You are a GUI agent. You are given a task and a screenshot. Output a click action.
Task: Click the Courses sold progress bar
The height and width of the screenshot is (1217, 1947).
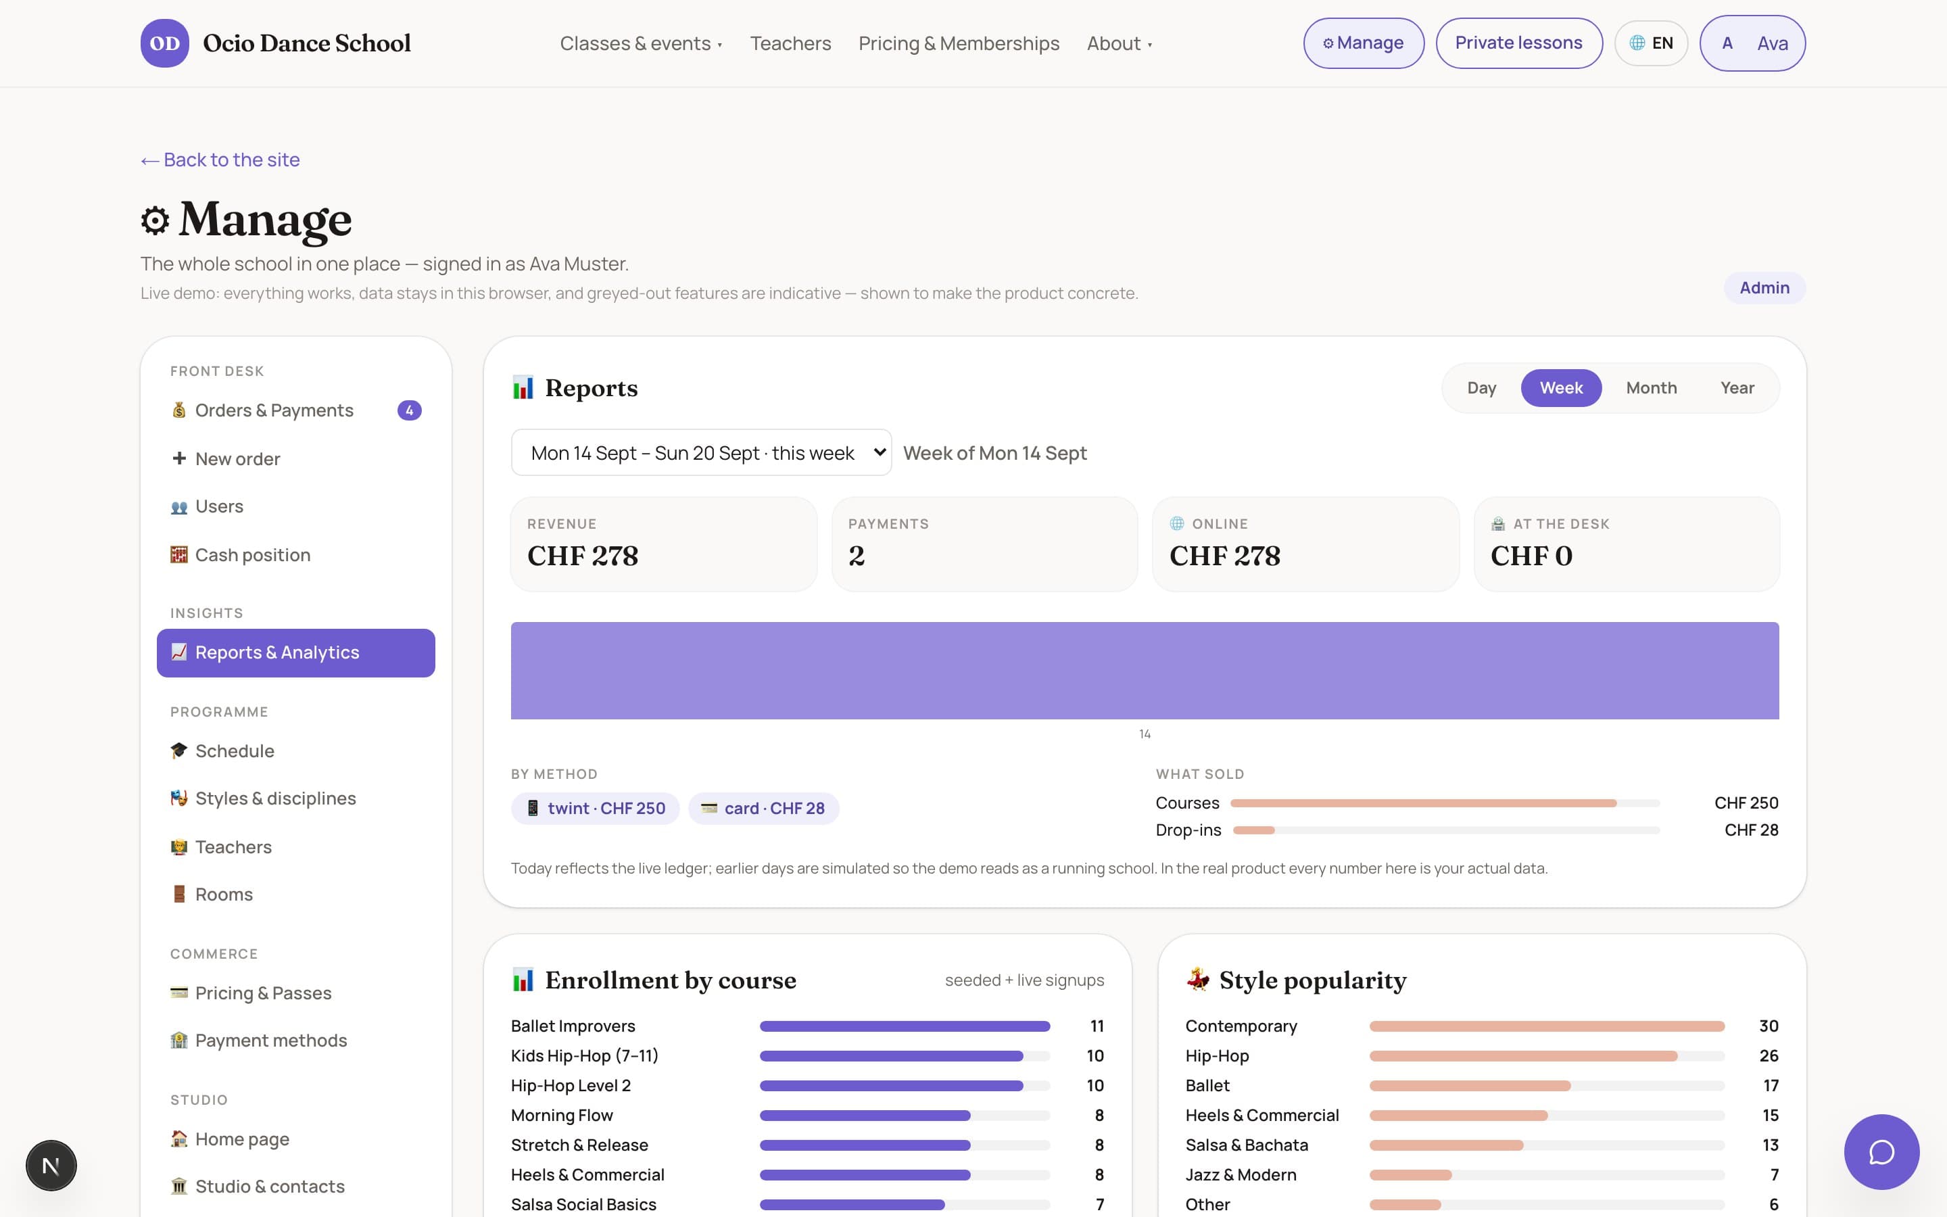click(x=1445, y=803)
